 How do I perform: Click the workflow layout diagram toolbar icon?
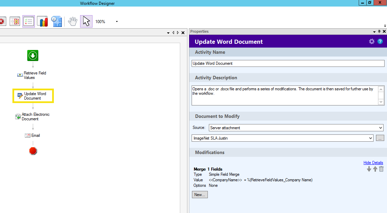click(15, 21)
